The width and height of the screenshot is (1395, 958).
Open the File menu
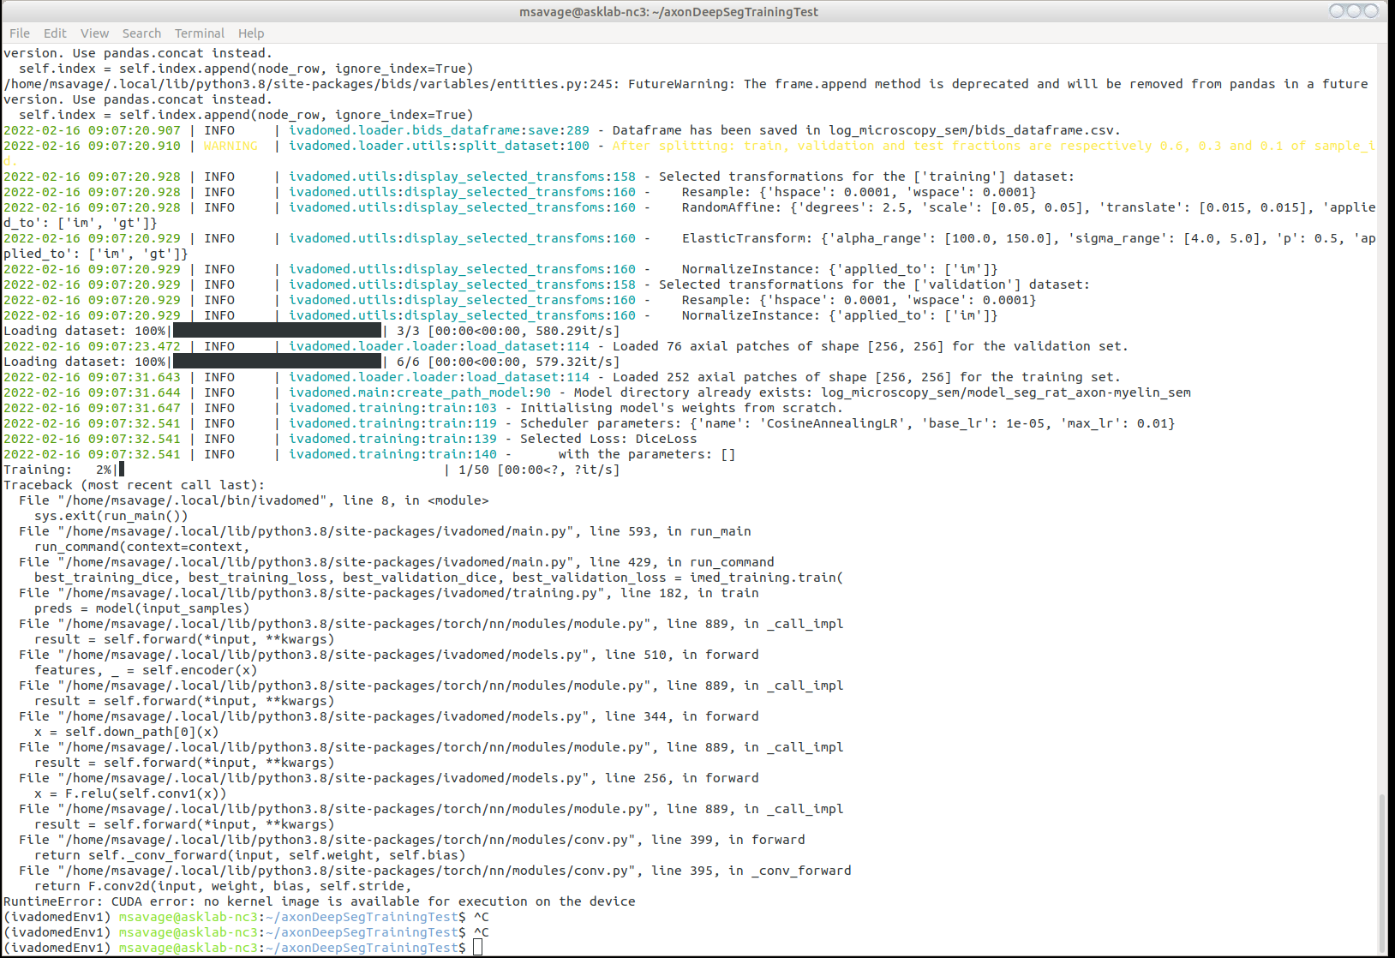click(19, 33)
